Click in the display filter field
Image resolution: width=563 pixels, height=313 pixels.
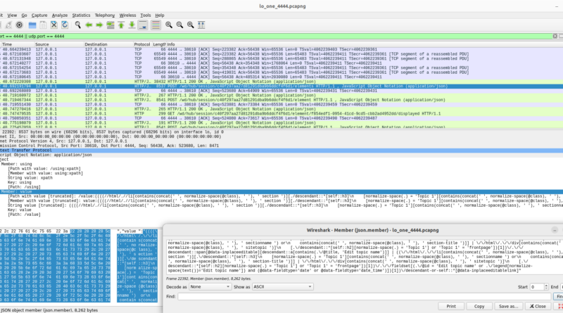tap(276, 37)
